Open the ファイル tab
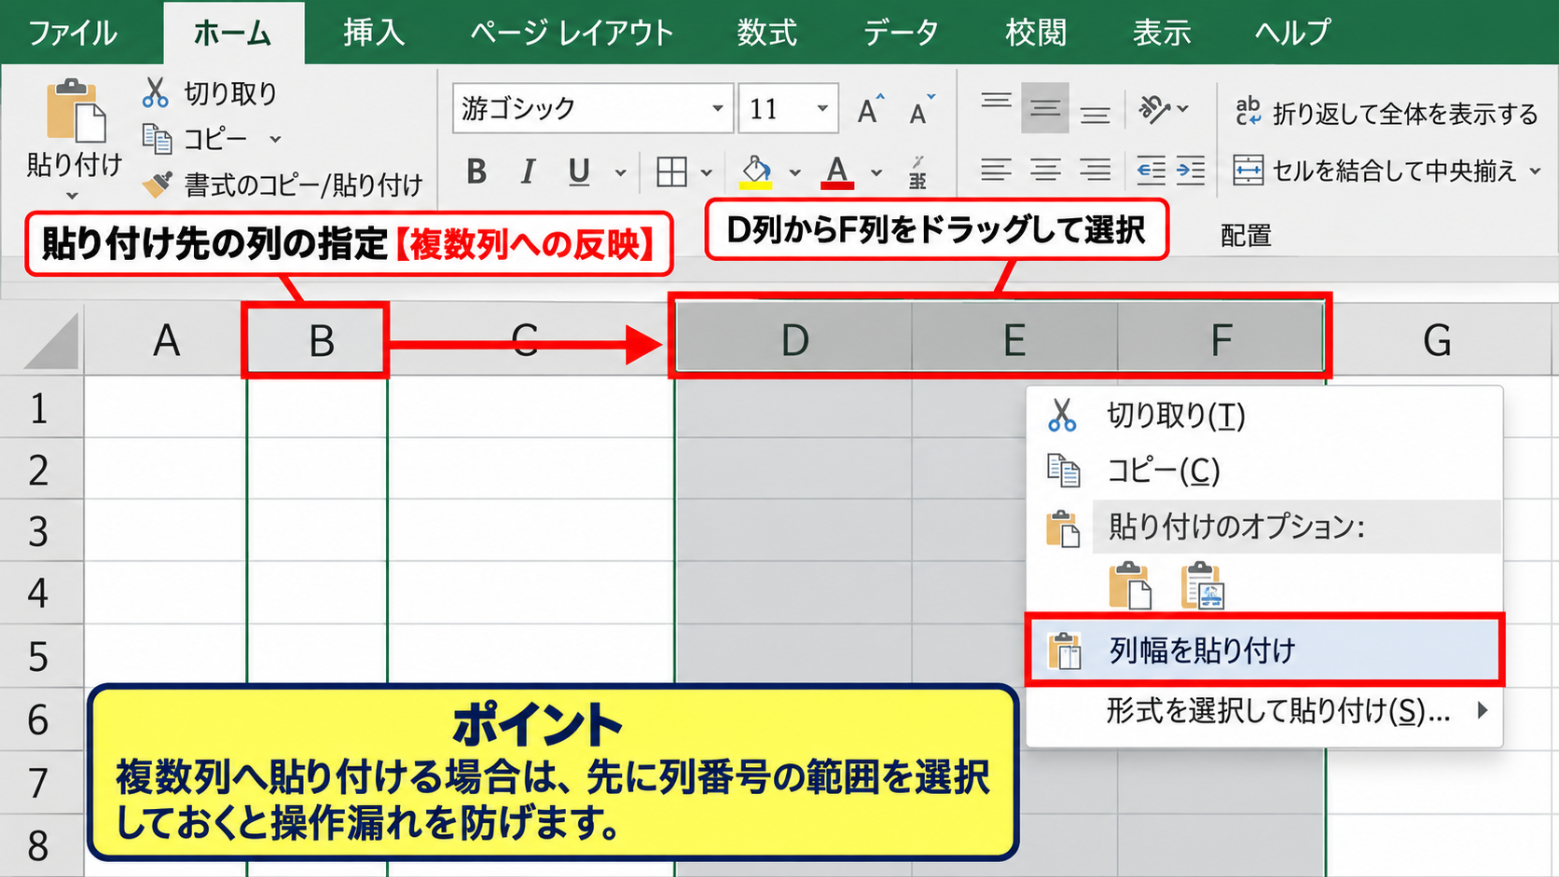 pyautogui.click(x=73, y=33)
